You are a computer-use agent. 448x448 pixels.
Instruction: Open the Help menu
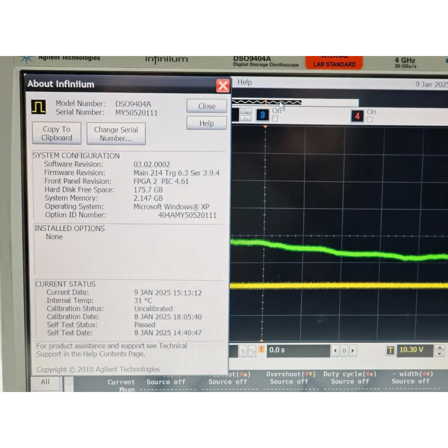point(245,82)
